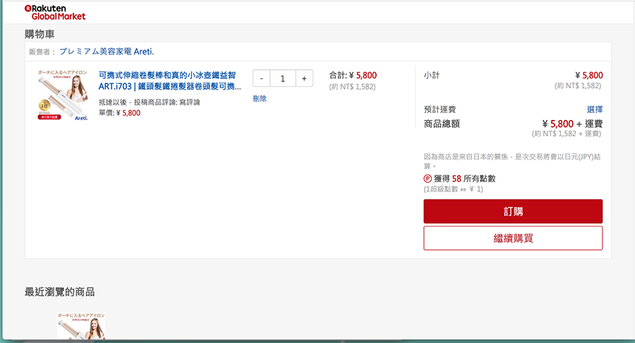Click the red P points icon
This screenshot has width=635, height=343.
[428, 179]
